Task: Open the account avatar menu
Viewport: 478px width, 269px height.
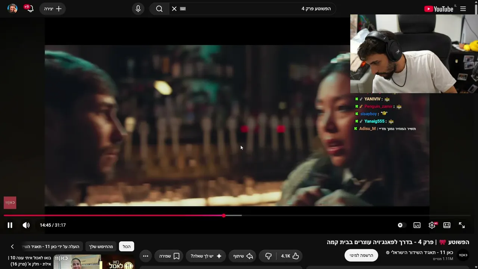Action: click(12, 9)
